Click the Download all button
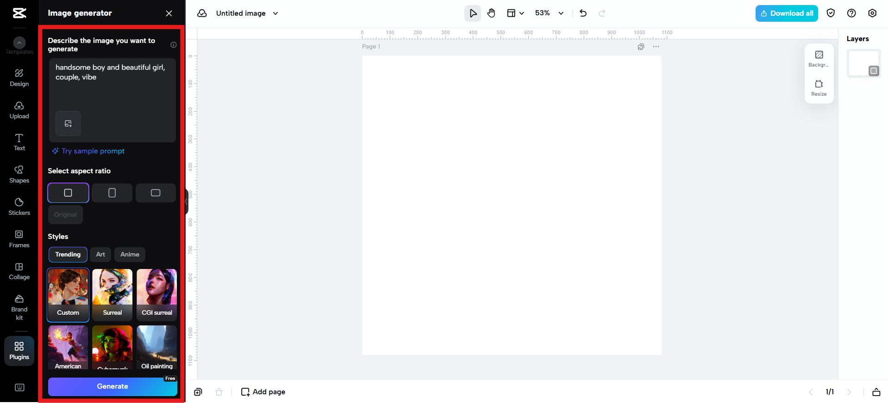Image resolution: width=888 pixels, height=403 pixels. click(x=787, y=13)
